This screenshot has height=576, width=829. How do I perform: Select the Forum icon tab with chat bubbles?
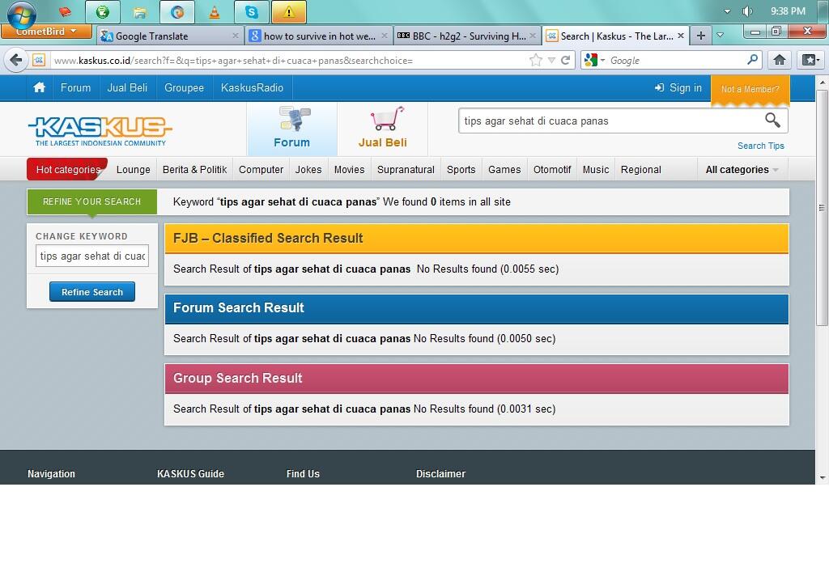(291, 129)
